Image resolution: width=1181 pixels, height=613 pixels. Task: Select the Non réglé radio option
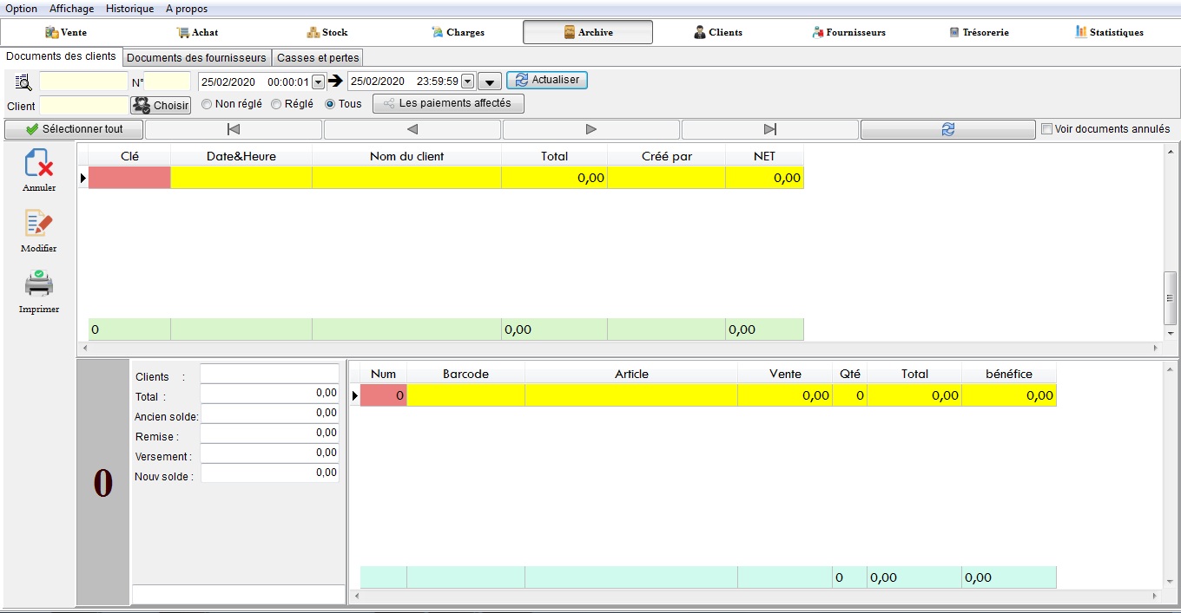[x=207, y=104]
